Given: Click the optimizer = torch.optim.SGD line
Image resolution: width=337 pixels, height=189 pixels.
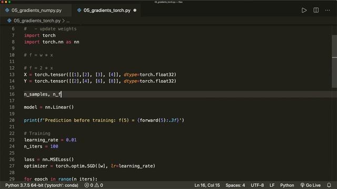Looking at the screenshot, I should tap(90, 166).
